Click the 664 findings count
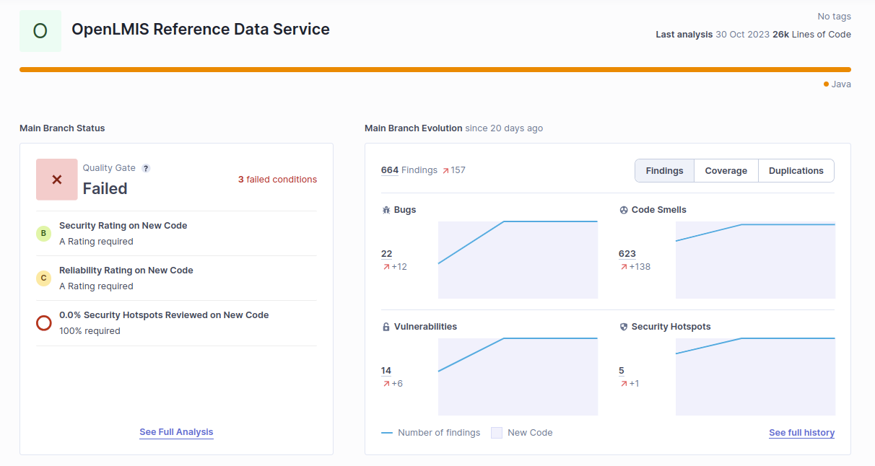Screen dimensions: 875x466 pos(390,170)
